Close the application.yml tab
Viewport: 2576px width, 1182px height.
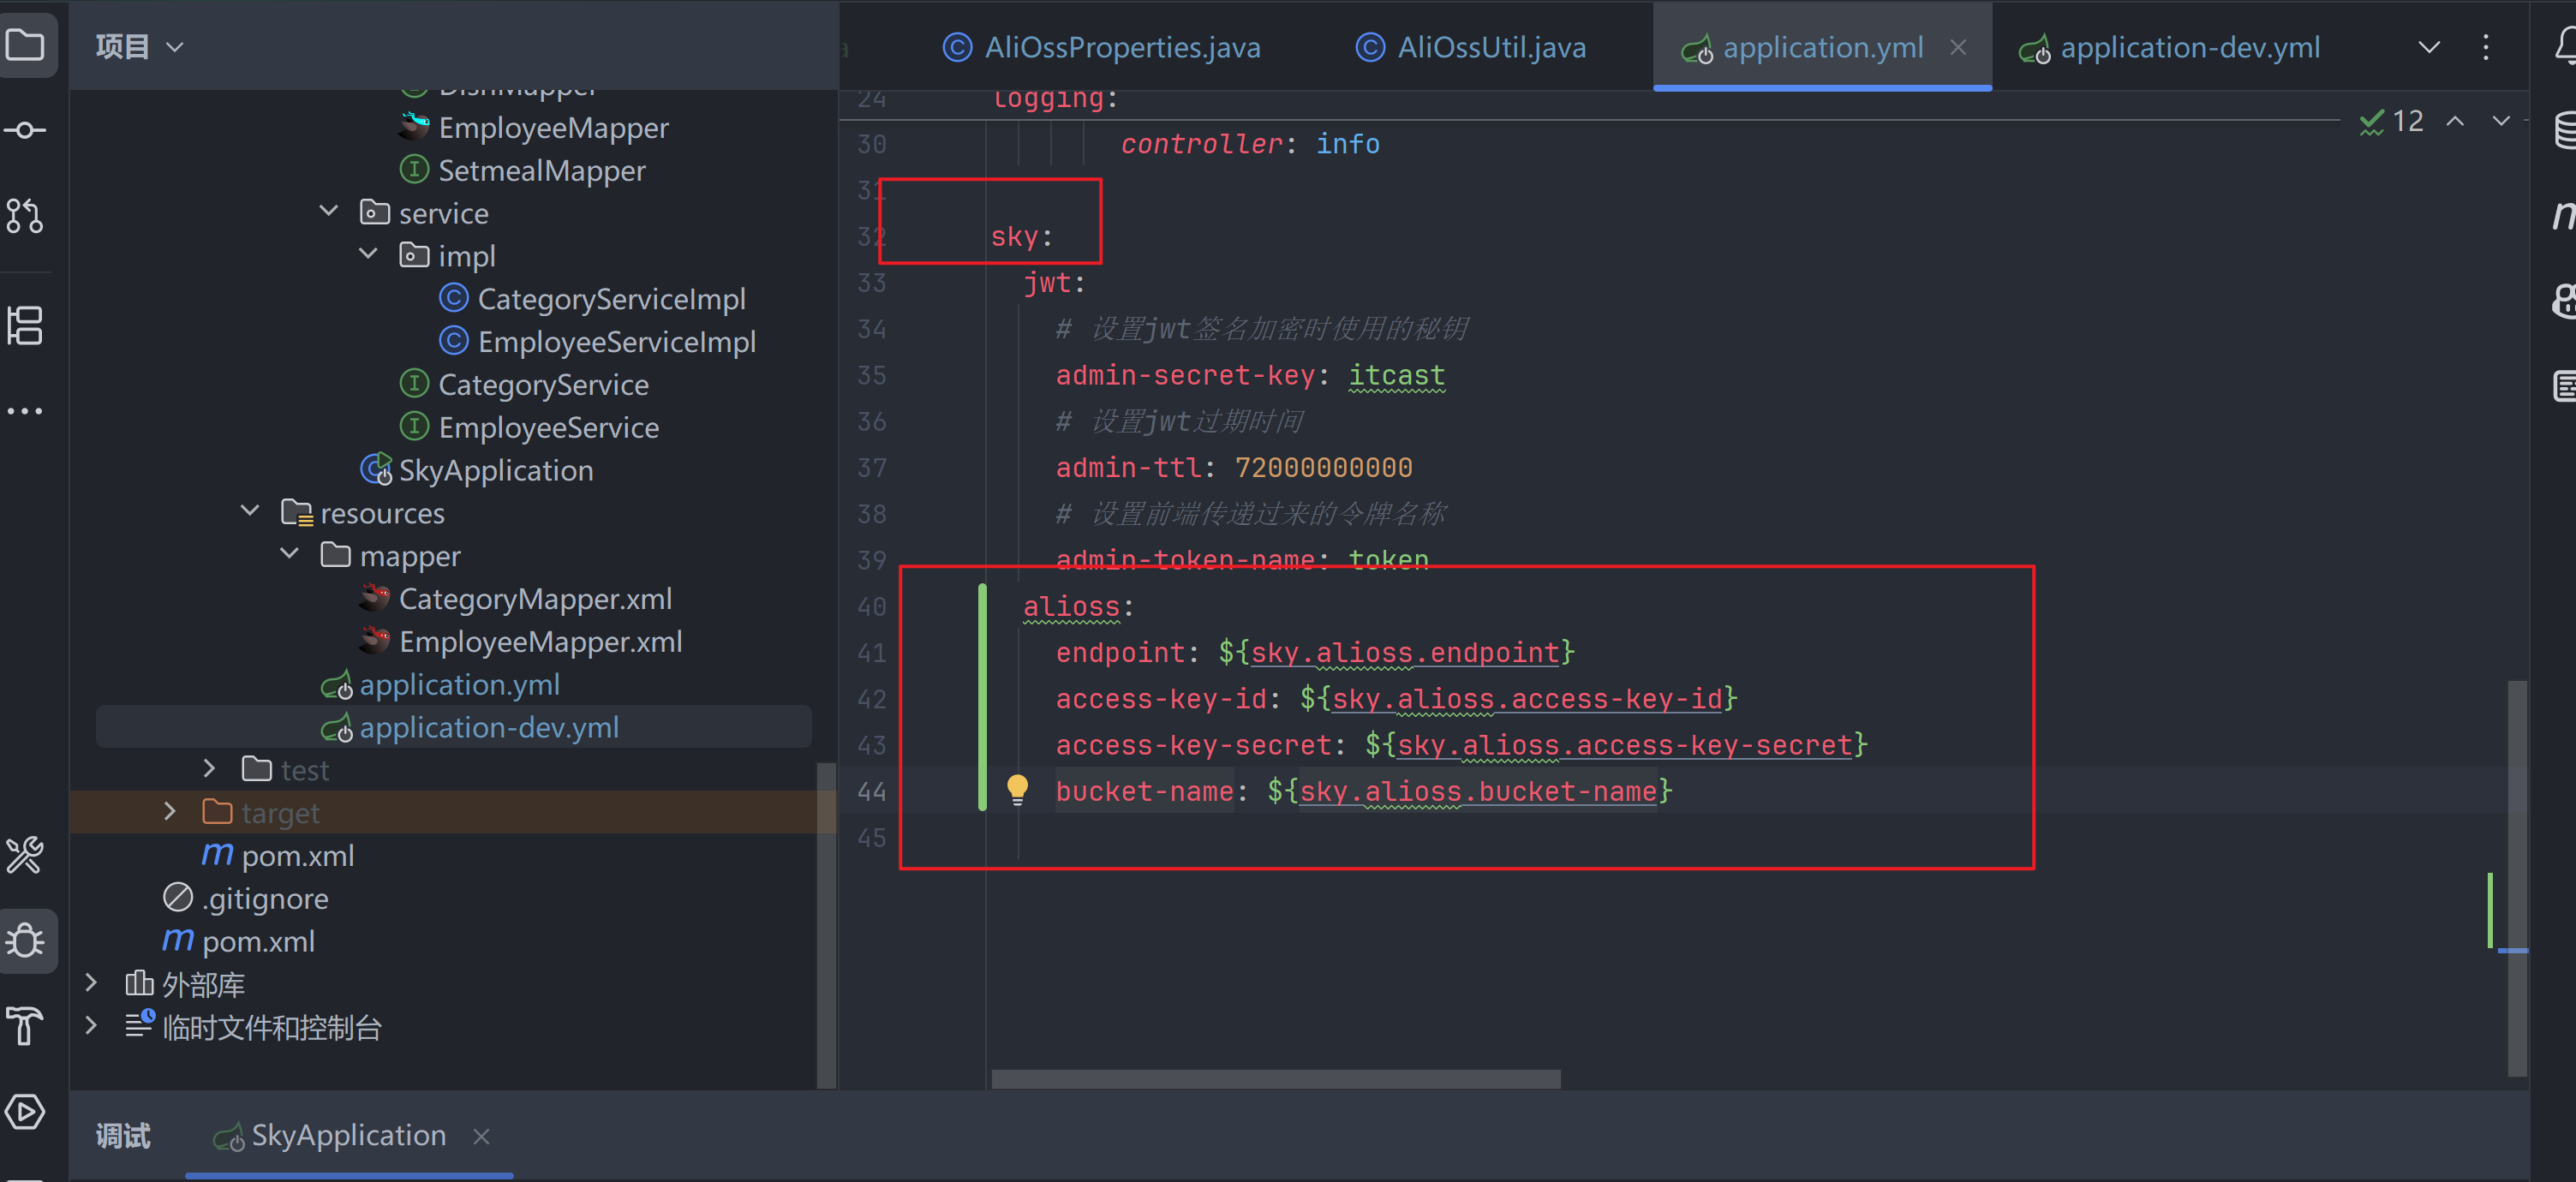1958,47
